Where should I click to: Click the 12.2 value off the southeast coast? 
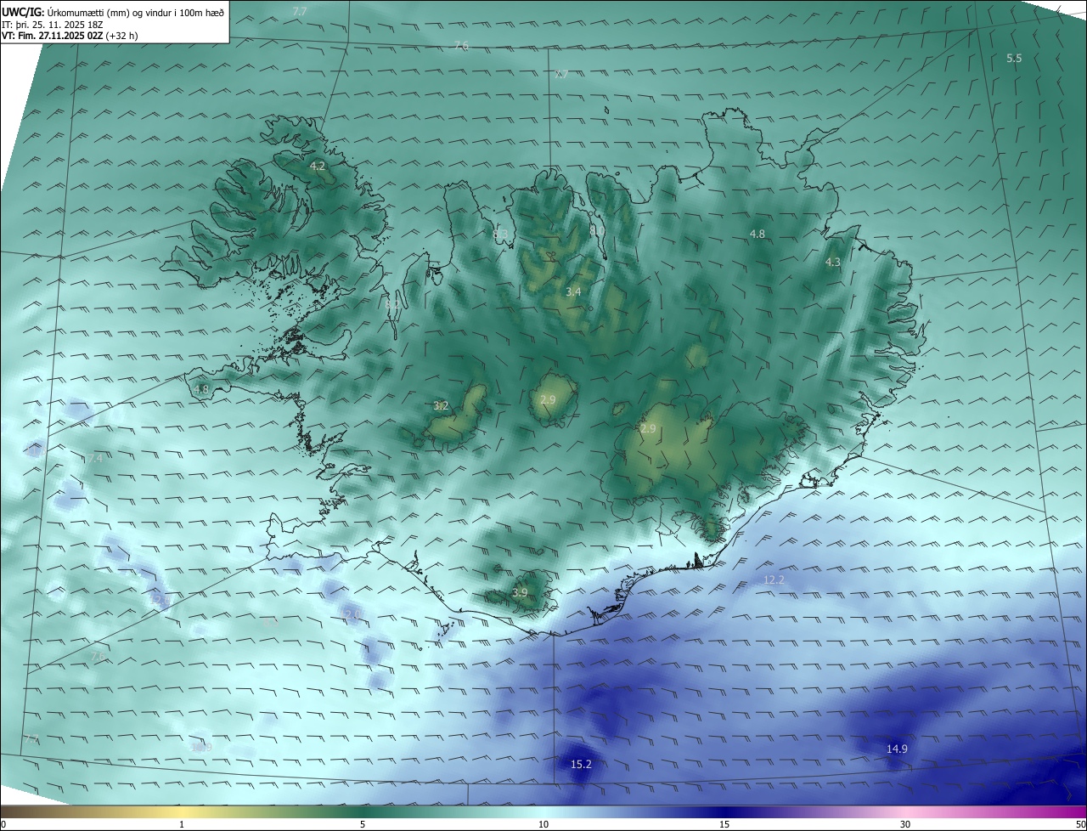[x=774, y=579]
